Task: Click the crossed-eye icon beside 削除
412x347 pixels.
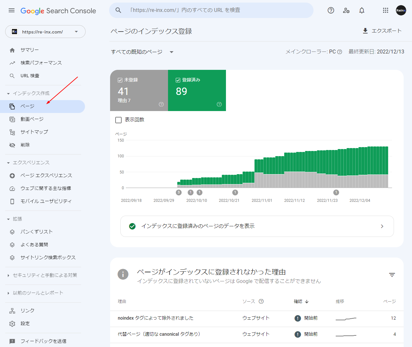Action: [12, 145]
